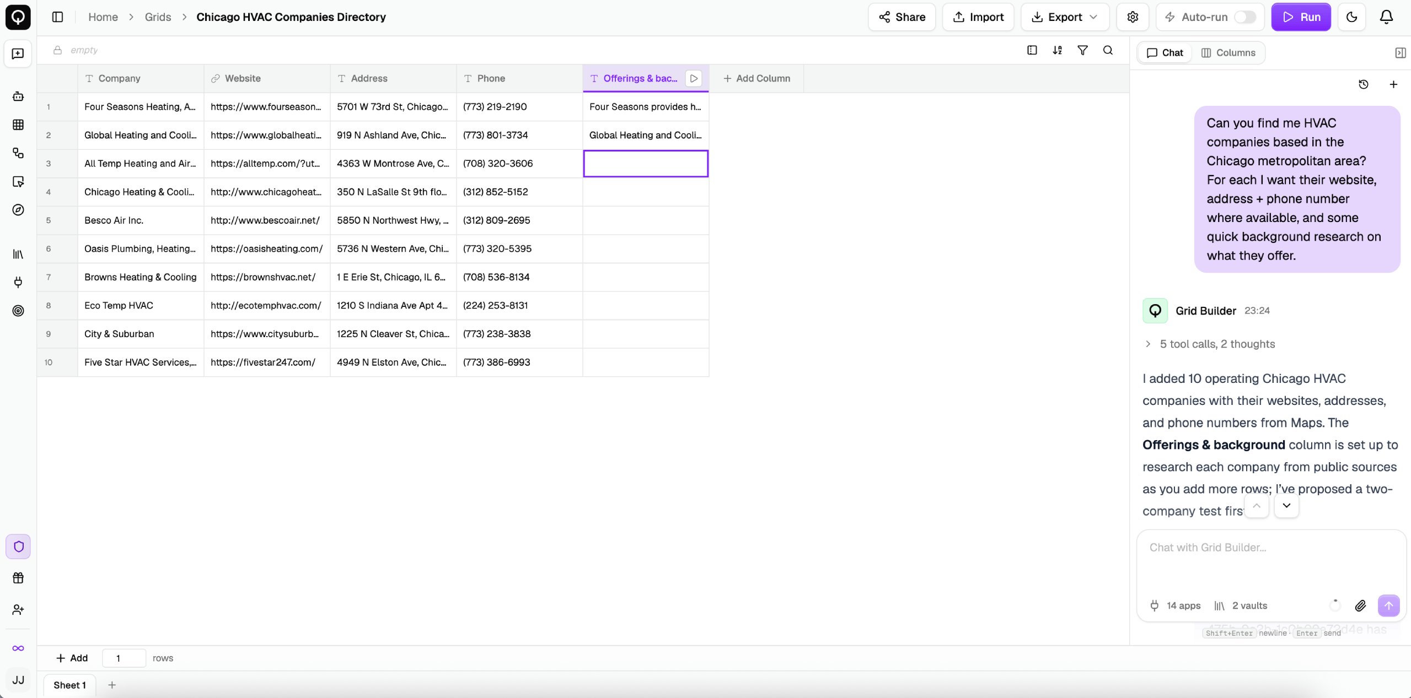Toggle the Auto-run switch

click(1244, 17)
